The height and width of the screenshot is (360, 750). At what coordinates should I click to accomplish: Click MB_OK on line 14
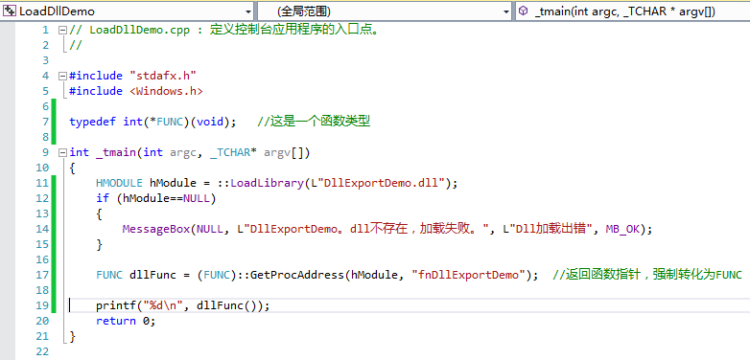(x=622, y=229)
